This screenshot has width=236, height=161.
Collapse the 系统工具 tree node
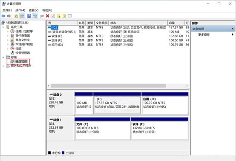click(x=3, y=27)
